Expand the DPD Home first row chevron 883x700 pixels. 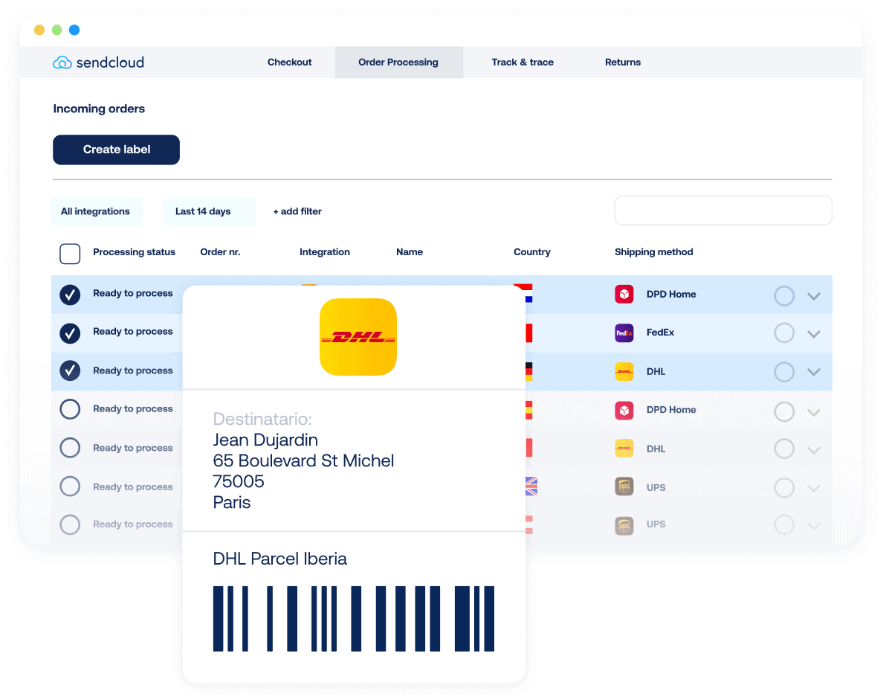814,296
